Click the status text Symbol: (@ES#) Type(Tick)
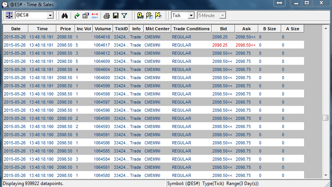332x187 pixels. 195,184
